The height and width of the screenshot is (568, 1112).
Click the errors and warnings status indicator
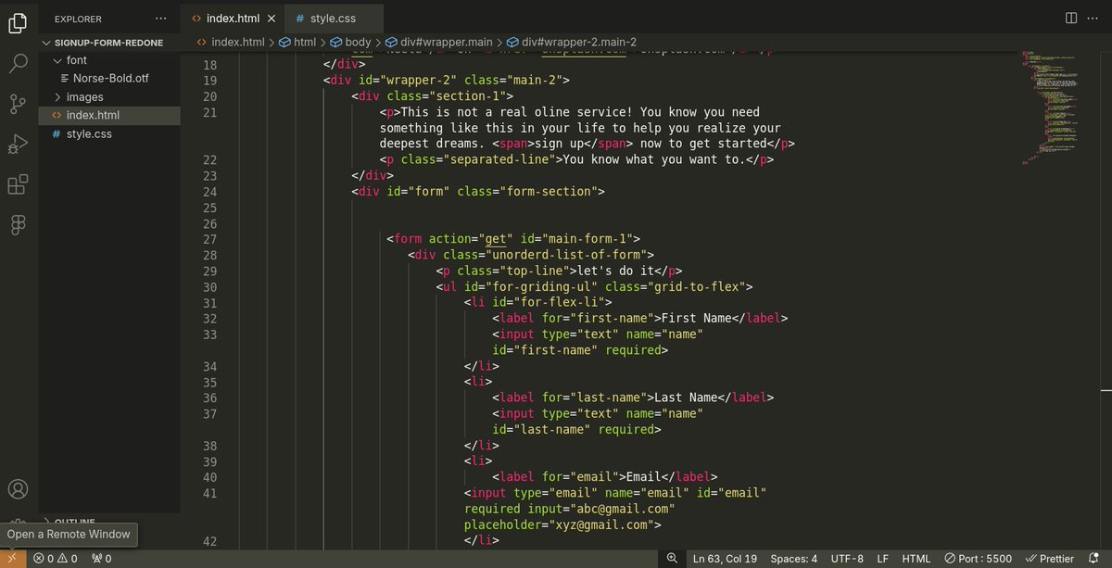tap(56, 559)
